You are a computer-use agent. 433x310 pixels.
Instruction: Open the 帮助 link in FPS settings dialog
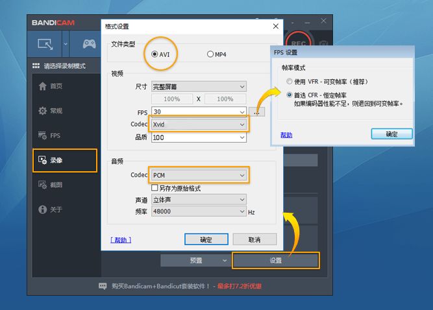coord(286,135)
